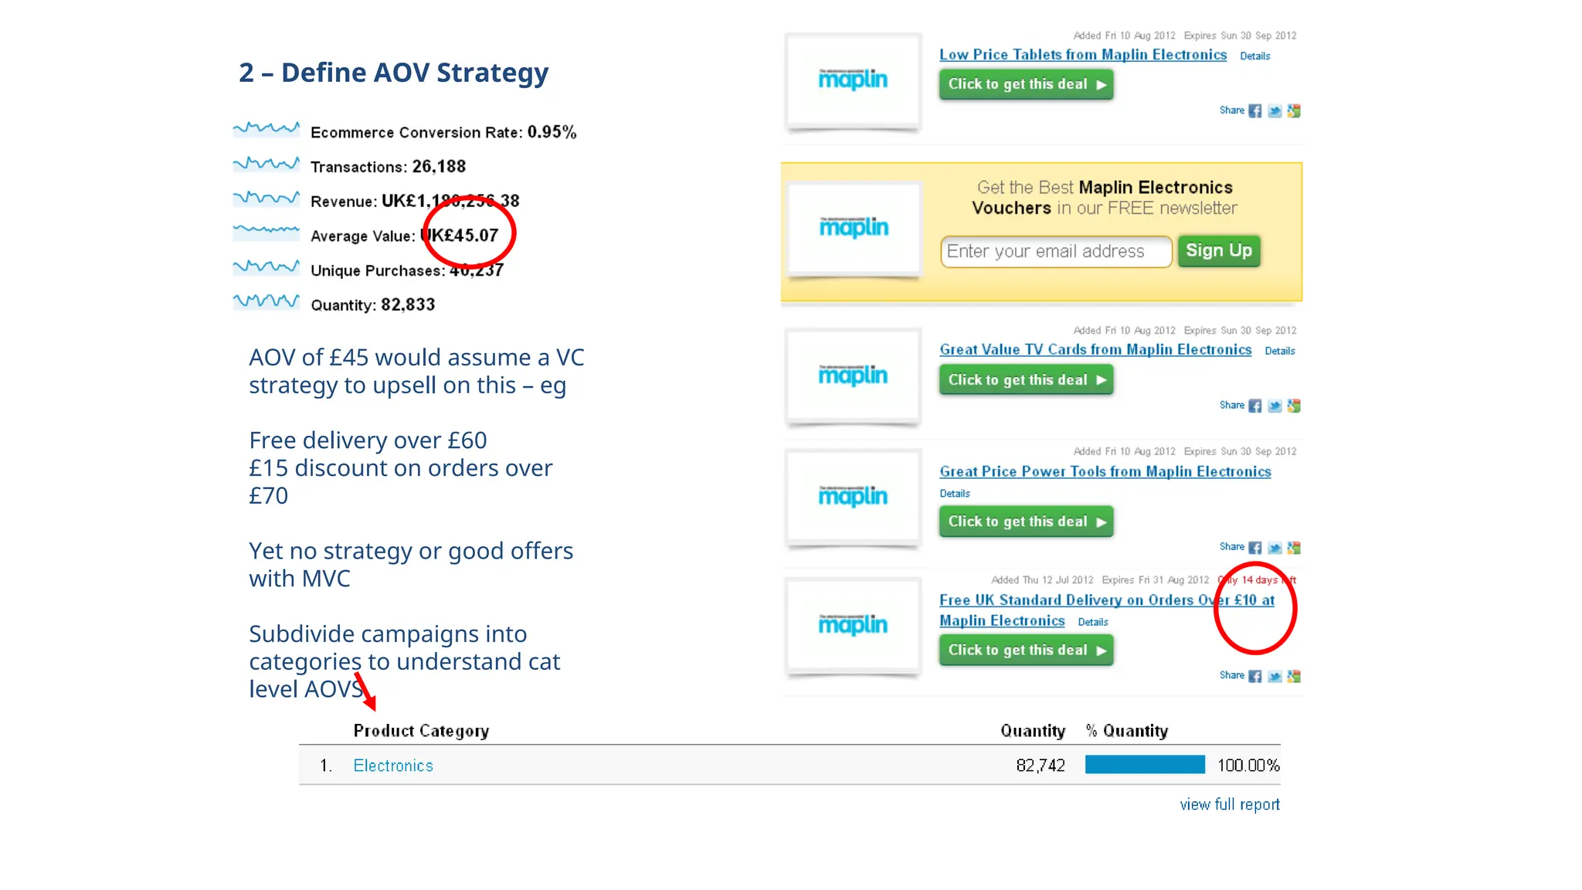Share TV Cards deal on Google
Screen dimensions: 1582x890
point(1294,406)
